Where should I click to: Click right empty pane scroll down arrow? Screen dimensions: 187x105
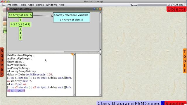coord(101,95)
